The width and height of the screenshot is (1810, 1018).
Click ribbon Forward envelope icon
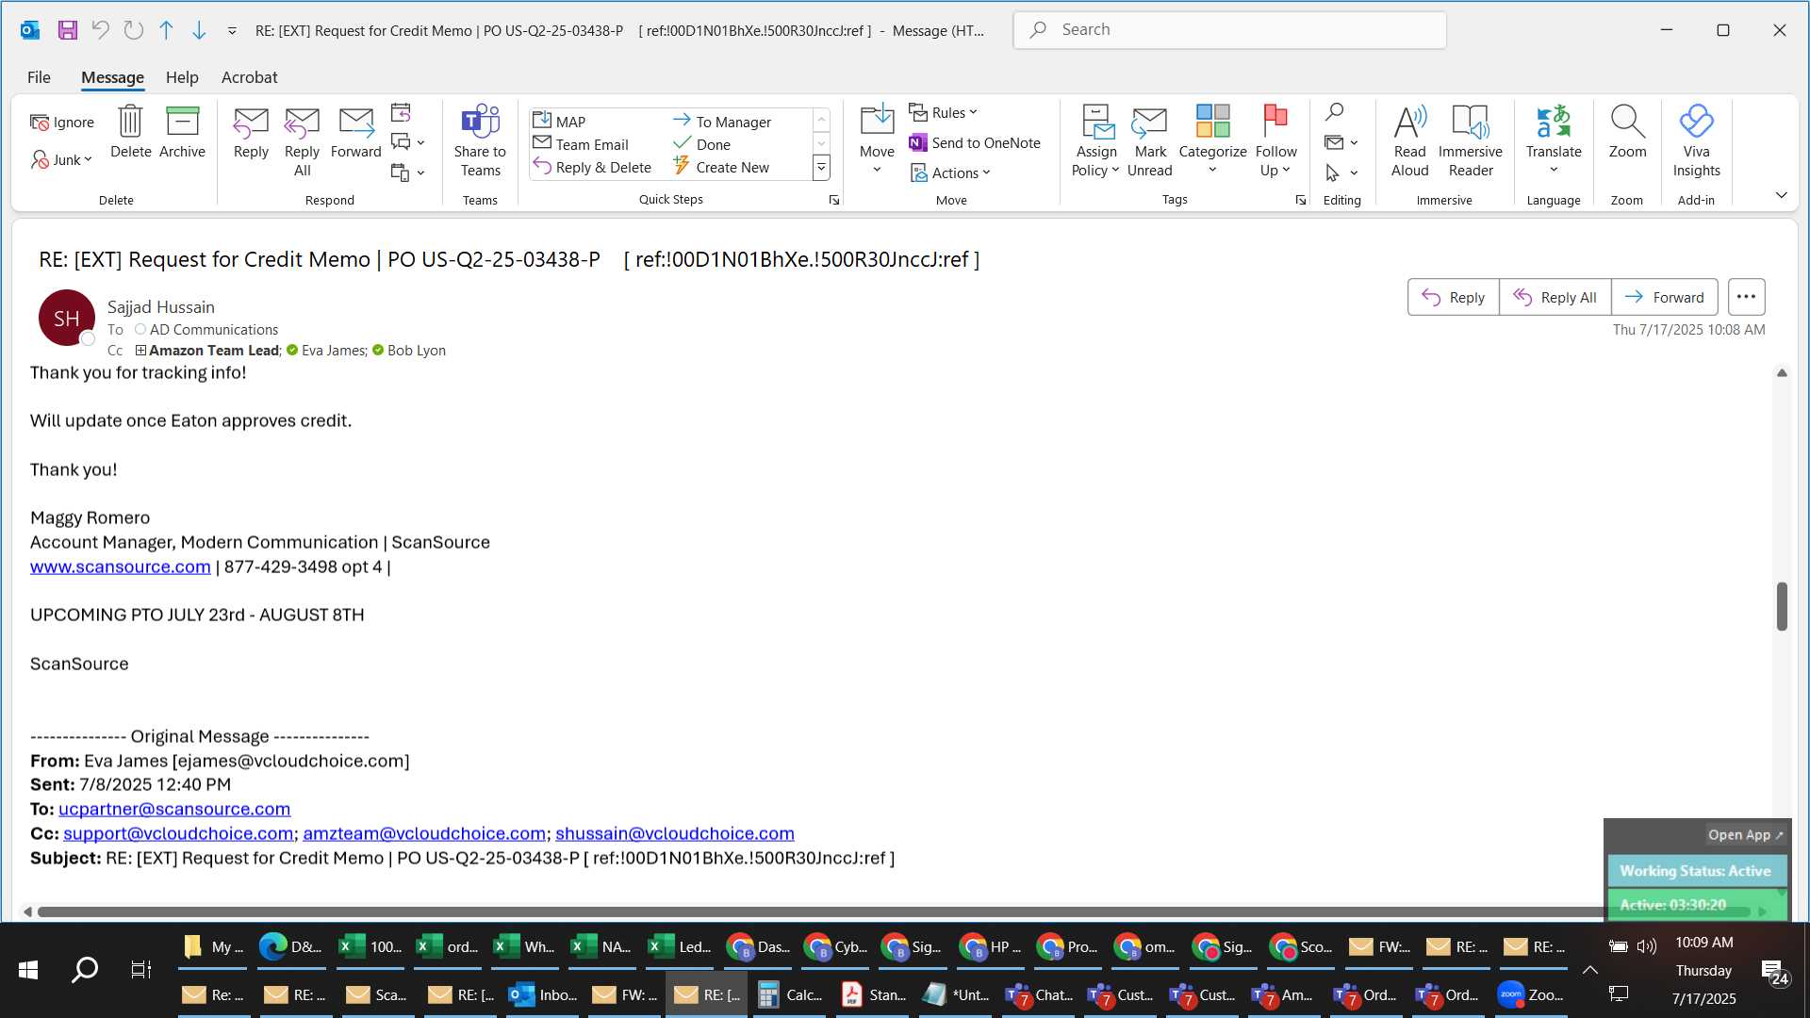pyautogui.click(x=355, y=132)
